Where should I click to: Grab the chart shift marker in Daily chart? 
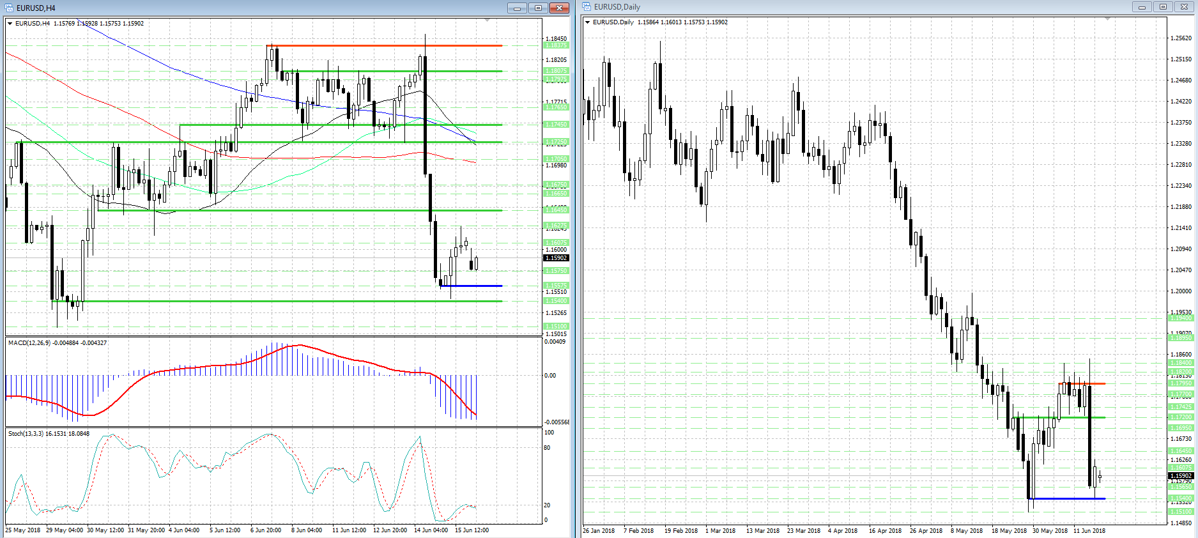click(1107, 19)
